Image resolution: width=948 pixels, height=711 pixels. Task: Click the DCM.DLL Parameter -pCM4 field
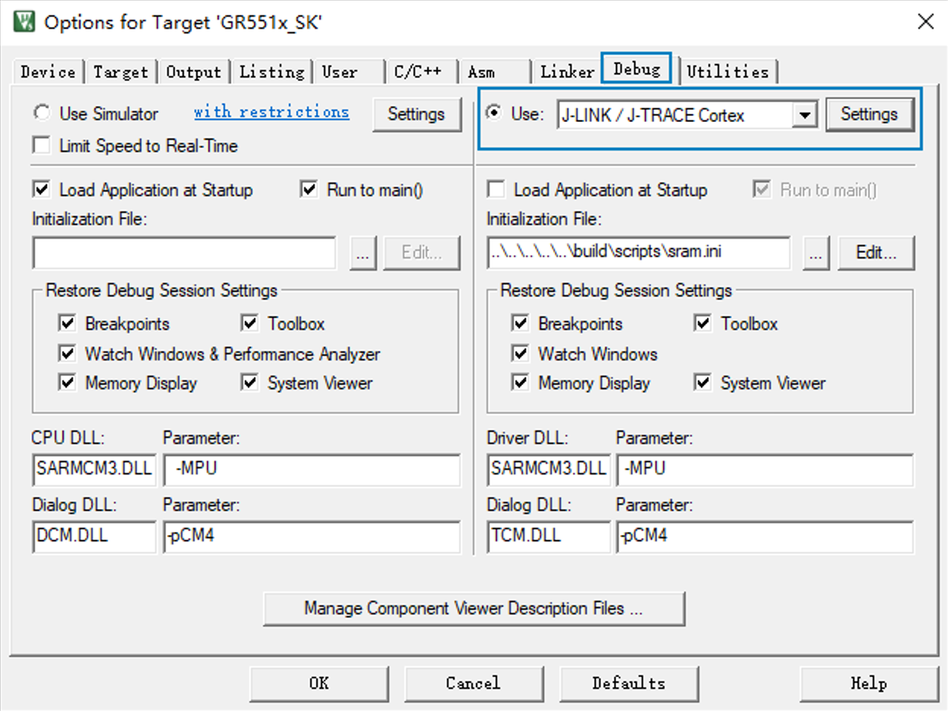pos(311,537)
